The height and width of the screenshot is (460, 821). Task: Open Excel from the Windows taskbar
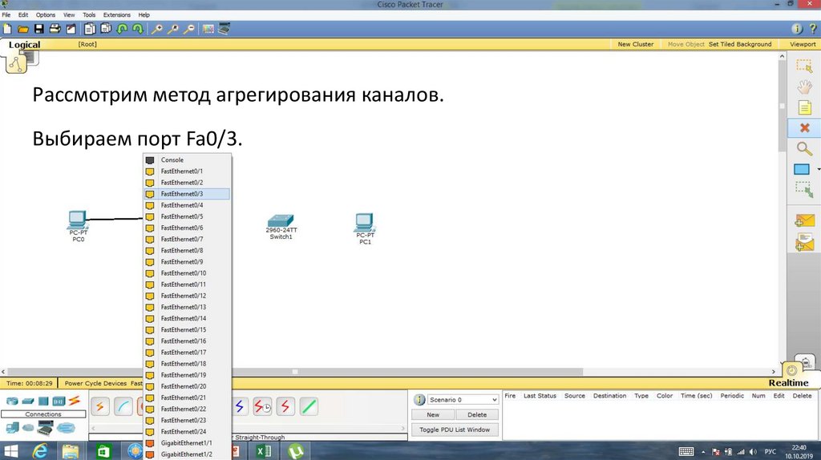click(264, 450)
